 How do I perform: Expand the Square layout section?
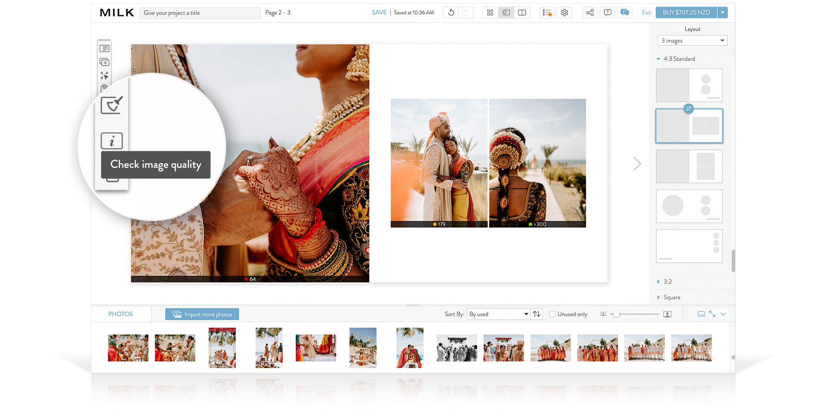coord(671,297)
